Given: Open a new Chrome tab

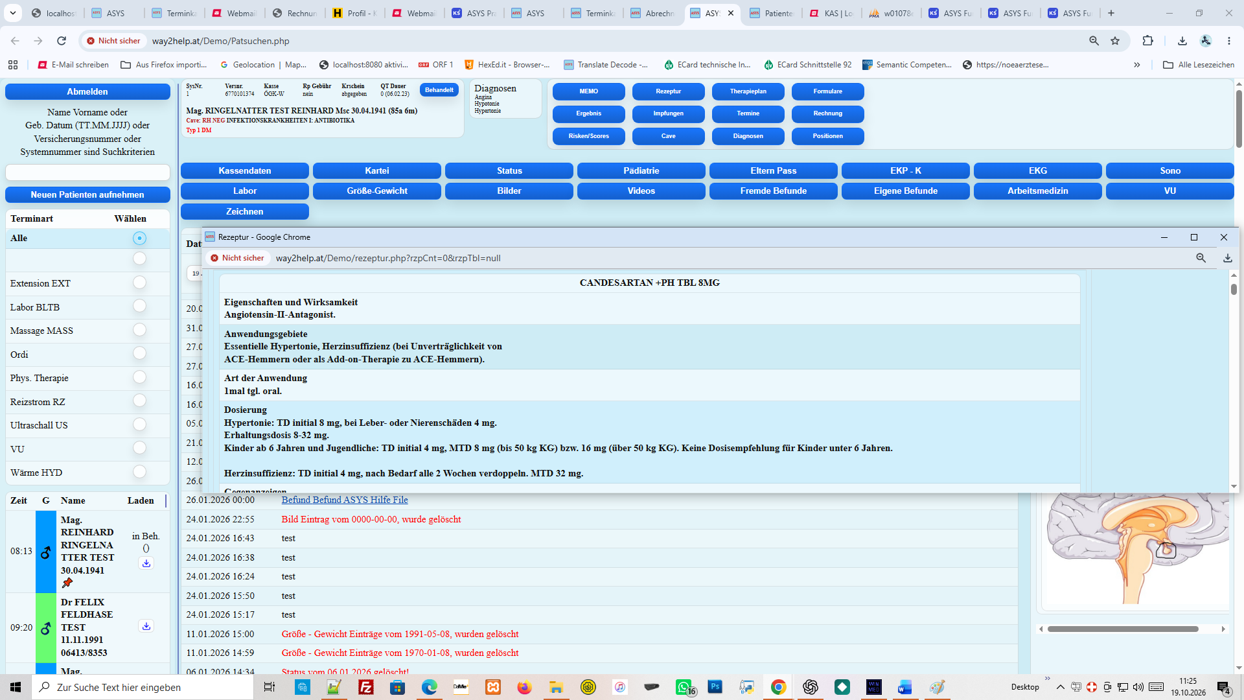Looking at the screenshot, I should (x=1111, y=13).
